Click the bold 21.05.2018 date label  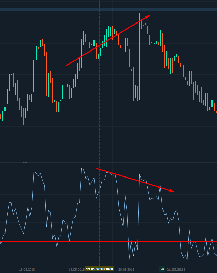pyautogui.click(x=176, y=269)
